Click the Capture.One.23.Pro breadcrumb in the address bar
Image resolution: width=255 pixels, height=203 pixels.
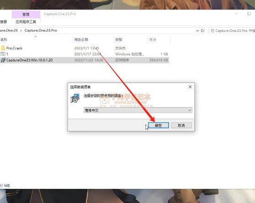tap(41, 31)
